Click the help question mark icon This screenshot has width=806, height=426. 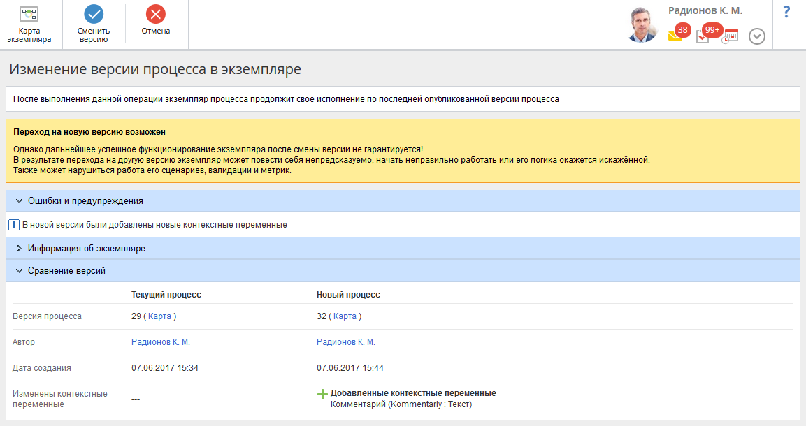(x=786, y=12)
